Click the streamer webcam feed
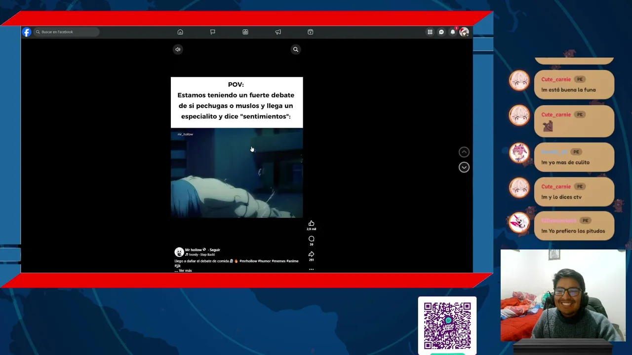This screenshot has width=632, height=355. click(x=563, y=295)
